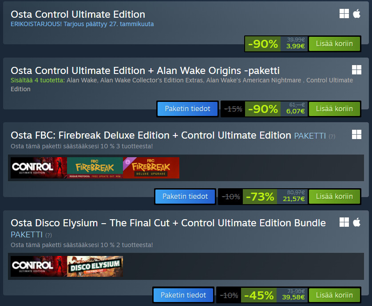
Task: Click Apple icon on Control Ultimate Edition
Action: point(356,14)
